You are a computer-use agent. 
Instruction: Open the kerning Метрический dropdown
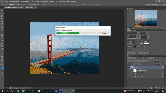[137, 38]
